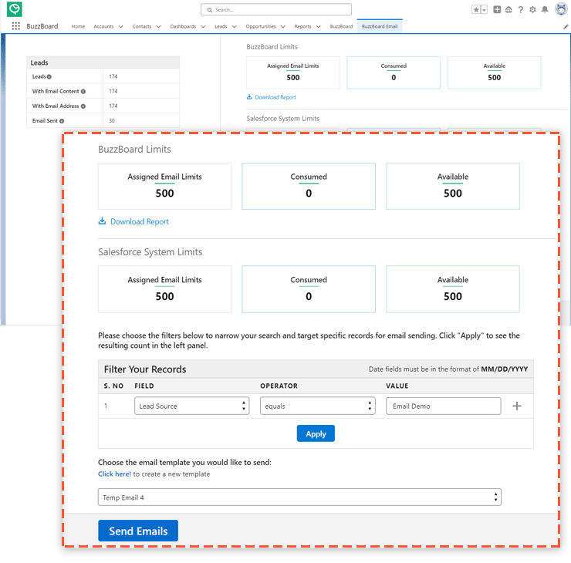This screenshot has width=571, height=563.
Task: Open the Lead Source field dropdown
Action: click(x=191, y=406)
